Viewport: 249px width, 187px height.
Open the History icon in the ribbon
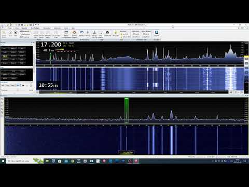tap(88, 32)
